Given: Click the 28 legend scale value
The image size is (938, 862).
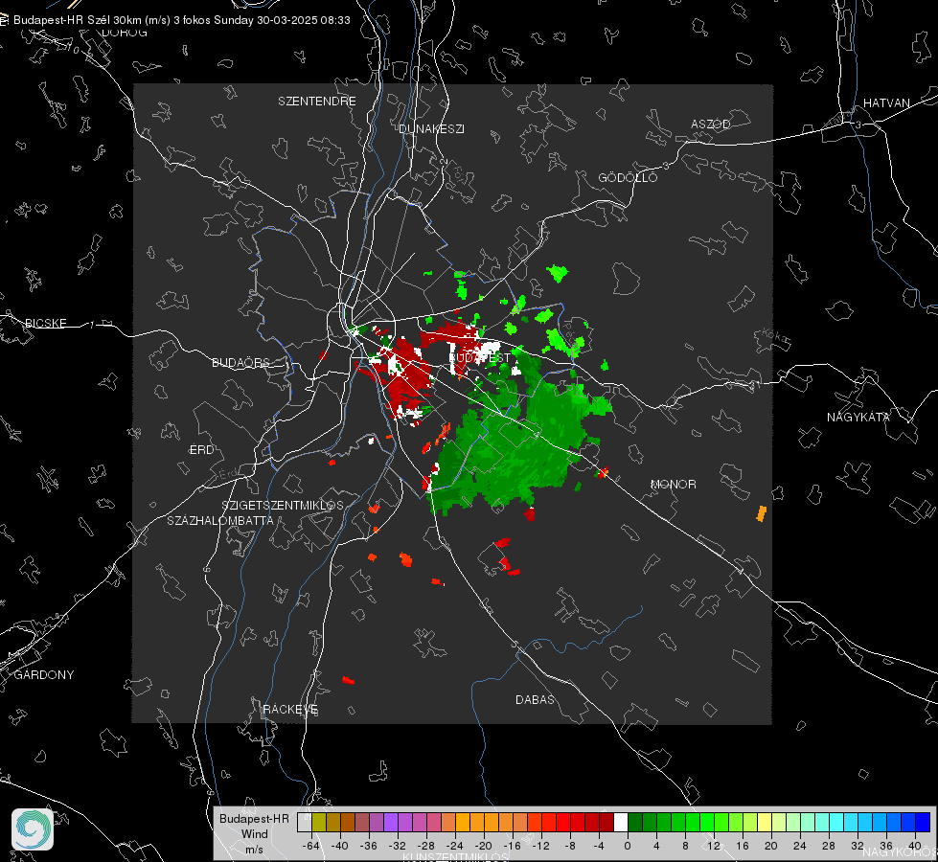Looking at the screenshot, I should [829, 846].
